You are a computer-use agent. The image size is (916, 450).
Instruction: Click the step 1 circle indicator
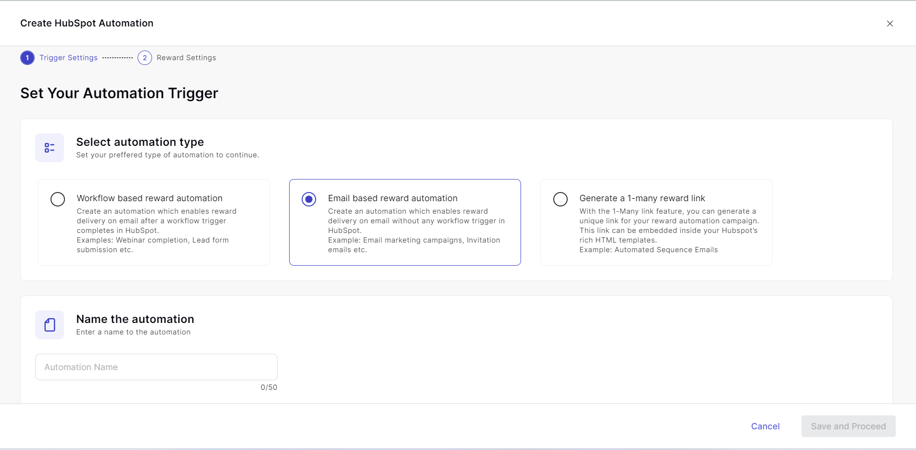27,58
